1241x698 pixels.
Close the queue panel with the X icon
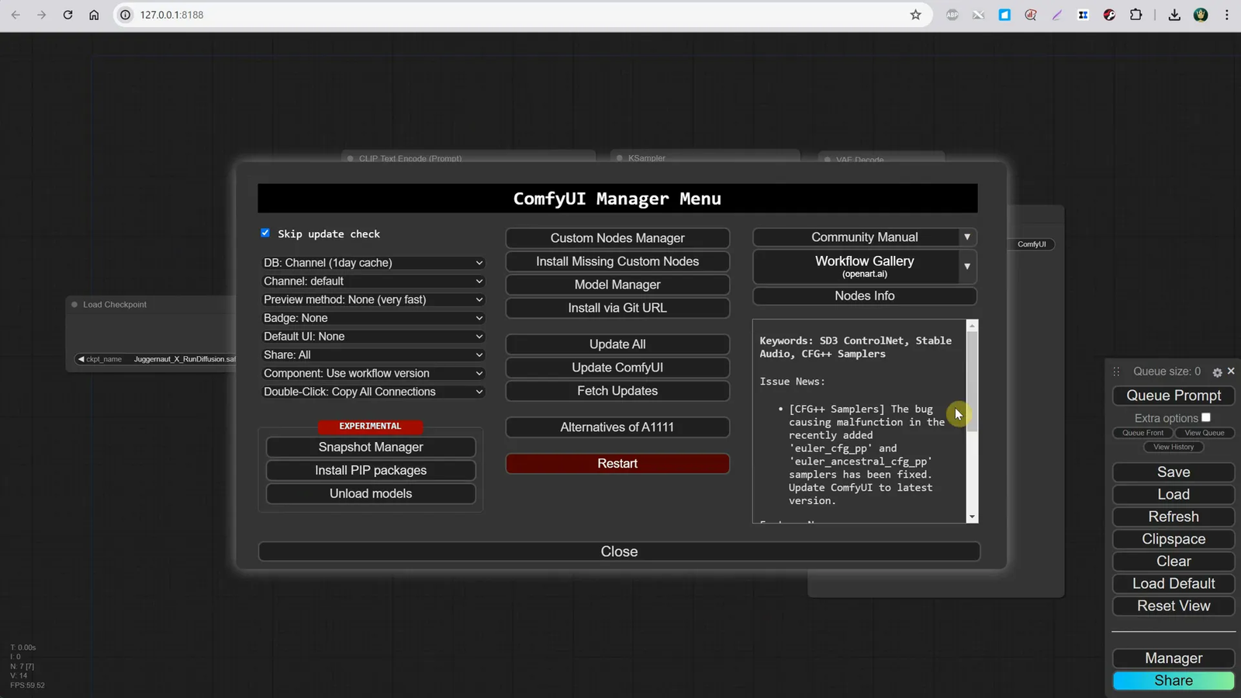point(1231,371)
